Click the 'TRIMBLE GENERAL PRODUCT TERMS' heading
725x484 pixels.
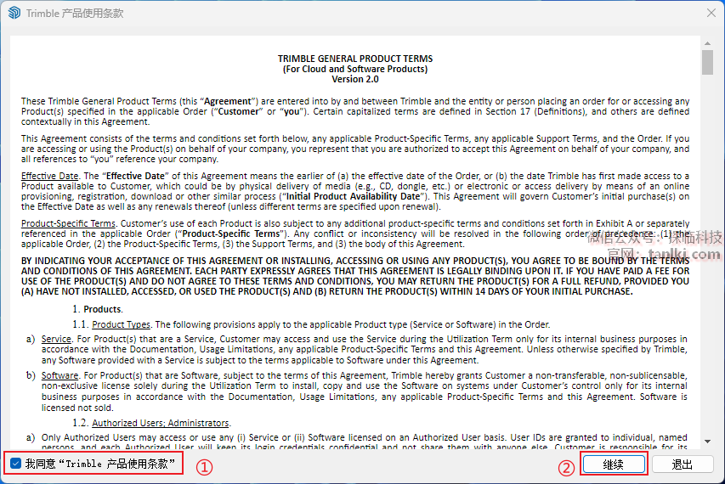click(355, 59)
